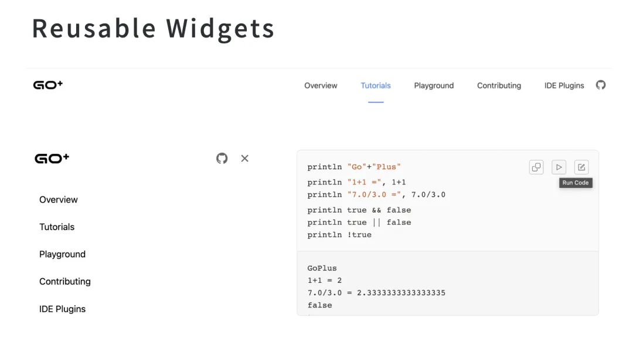Image resolution: width=633 pixels, height=342 pixels.
Task: Run the code with the play icon
Action: [559, 167]
